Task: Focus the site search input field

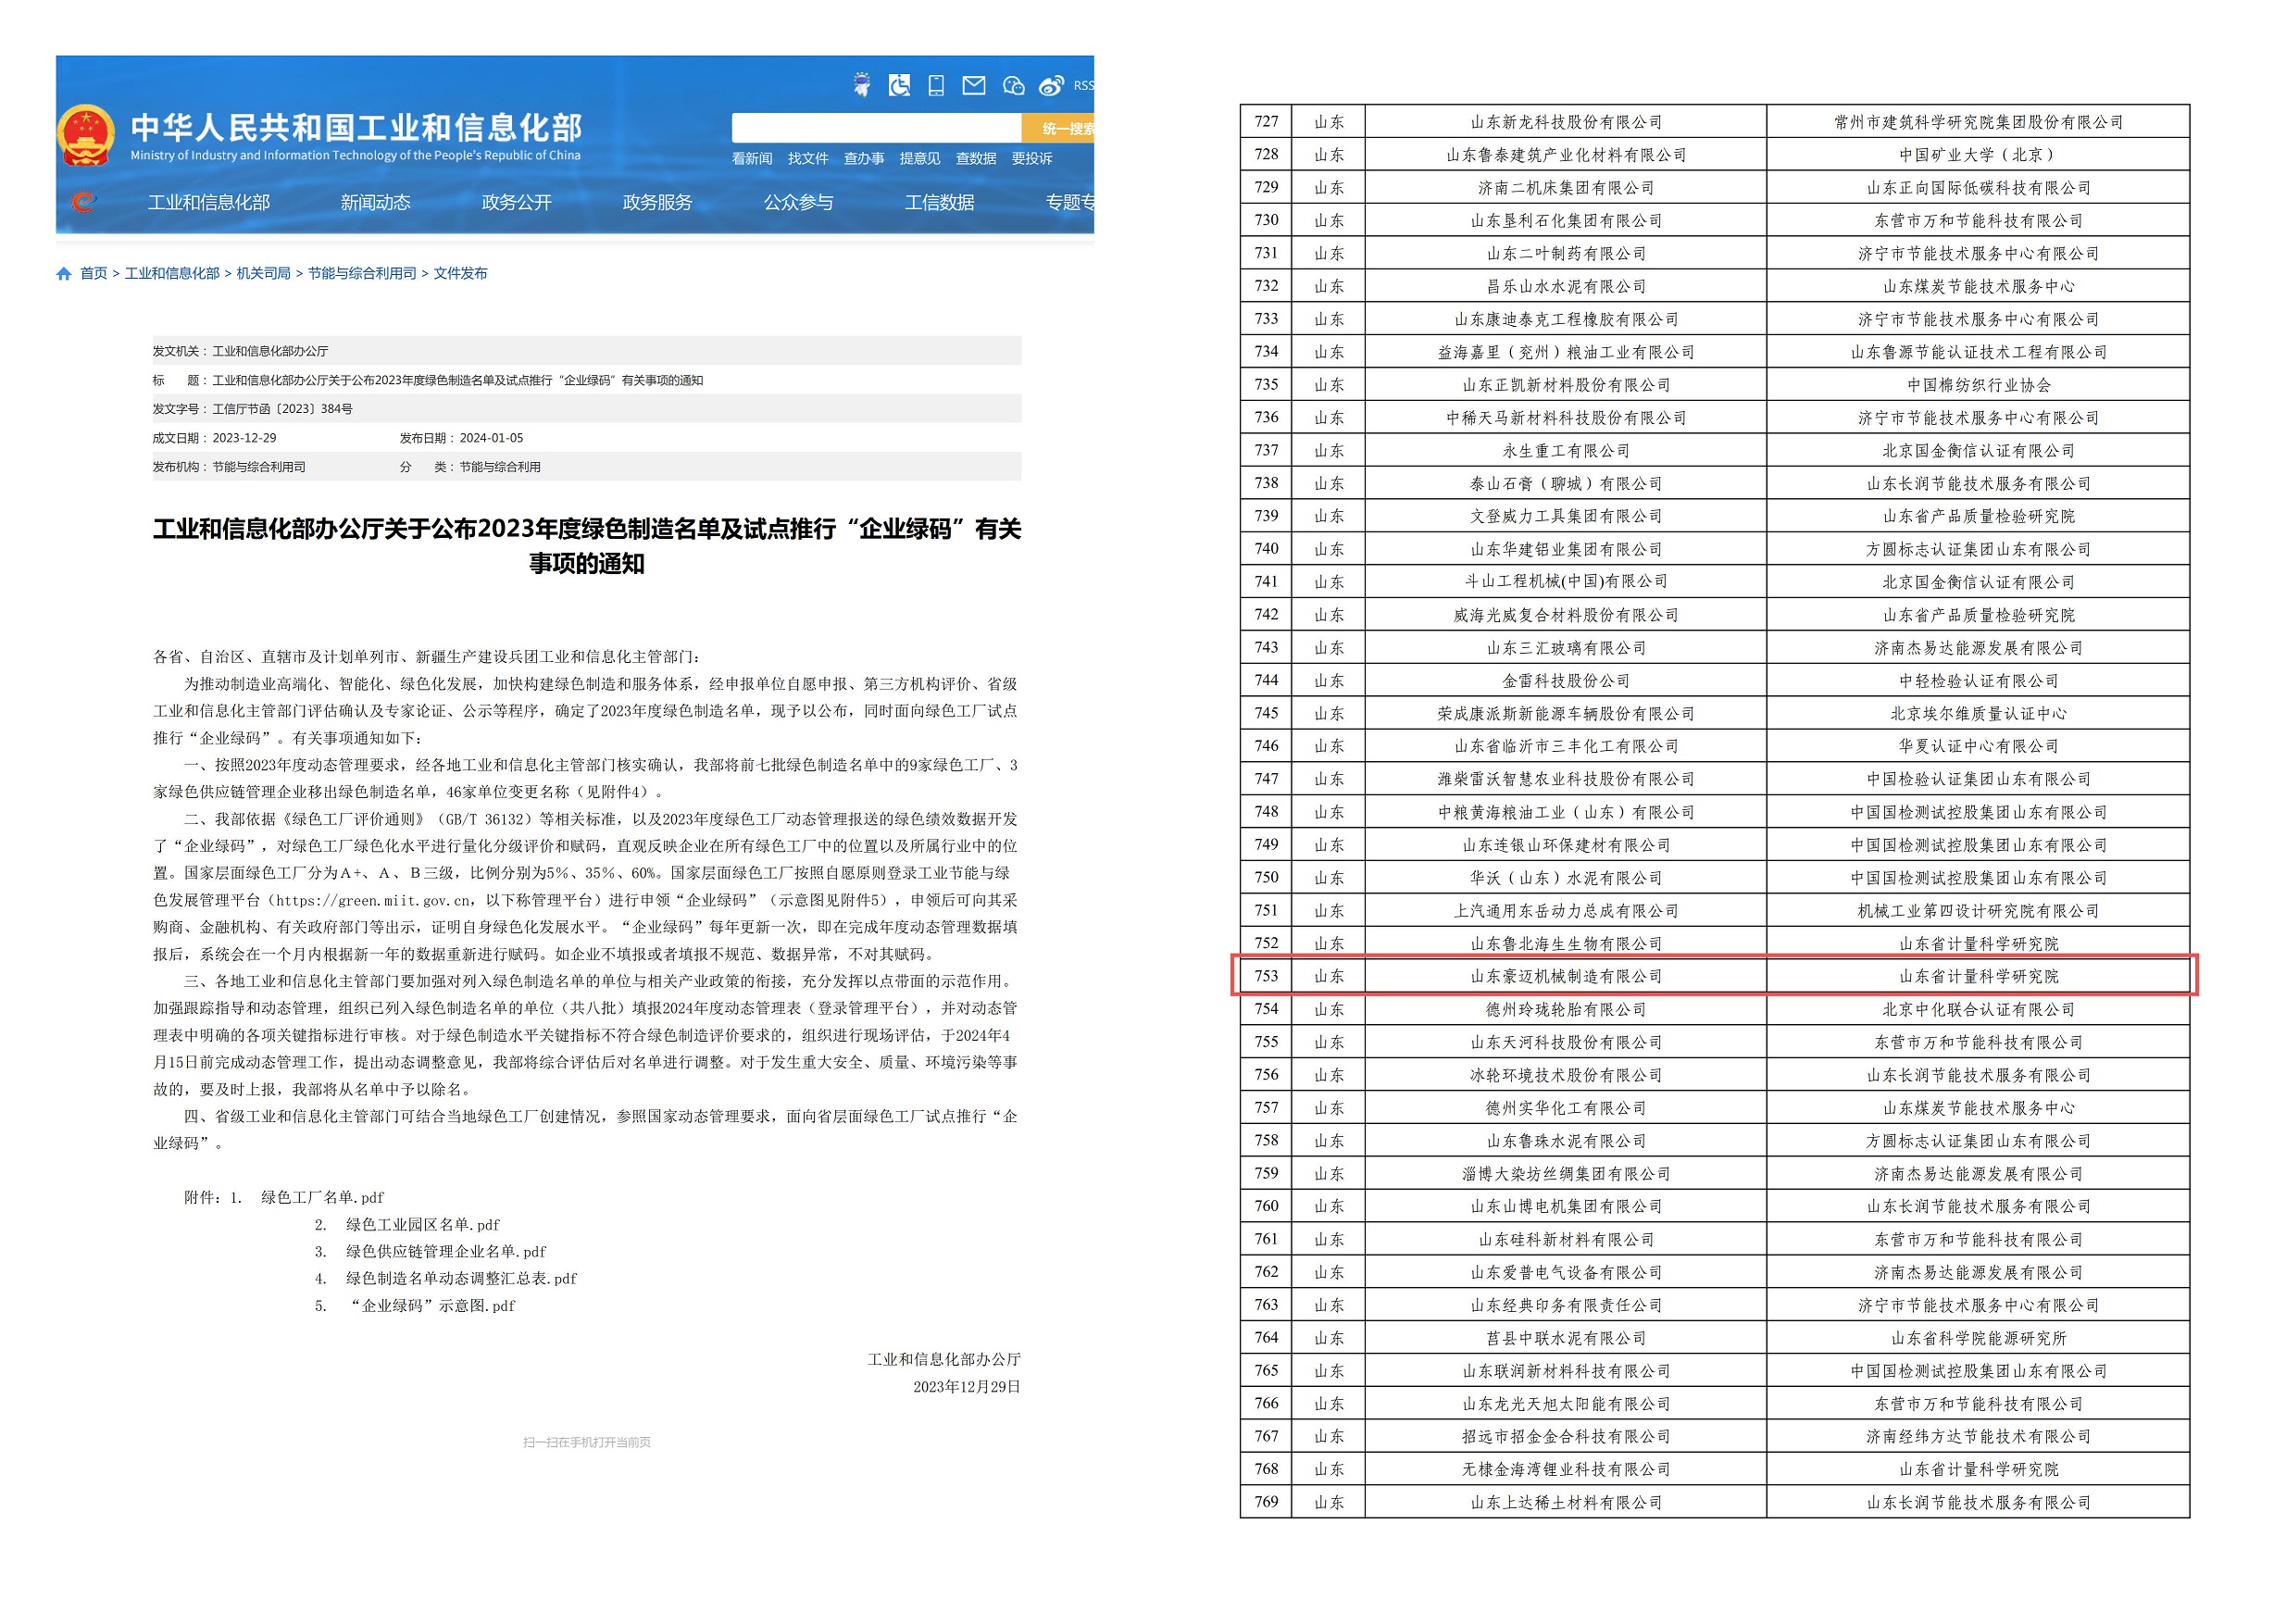Action: coord(875,128)
